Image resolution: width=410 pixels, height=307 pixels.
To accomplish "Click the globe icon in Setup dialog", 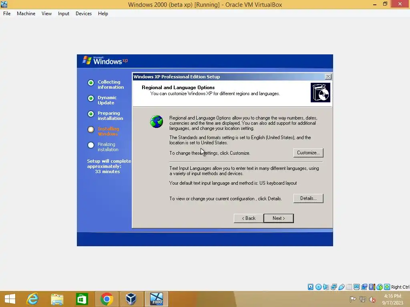I will coord(157,122).
